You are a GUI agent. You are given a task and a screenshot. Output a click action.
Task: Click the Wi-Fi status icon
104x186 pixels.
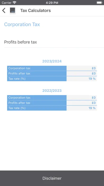tap(15, 3)
